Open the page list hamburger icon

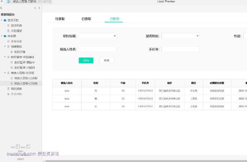click(9, 2)
